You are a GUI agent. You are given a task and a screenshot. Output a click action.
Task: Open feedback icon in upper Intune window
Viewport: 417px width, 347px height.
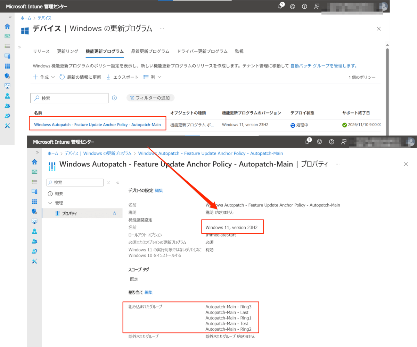coord(317,6)
